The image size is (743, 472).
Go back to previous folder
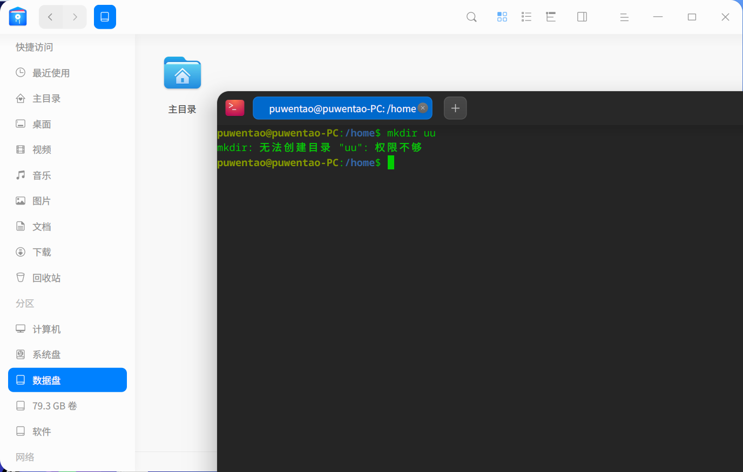[51, 17]
